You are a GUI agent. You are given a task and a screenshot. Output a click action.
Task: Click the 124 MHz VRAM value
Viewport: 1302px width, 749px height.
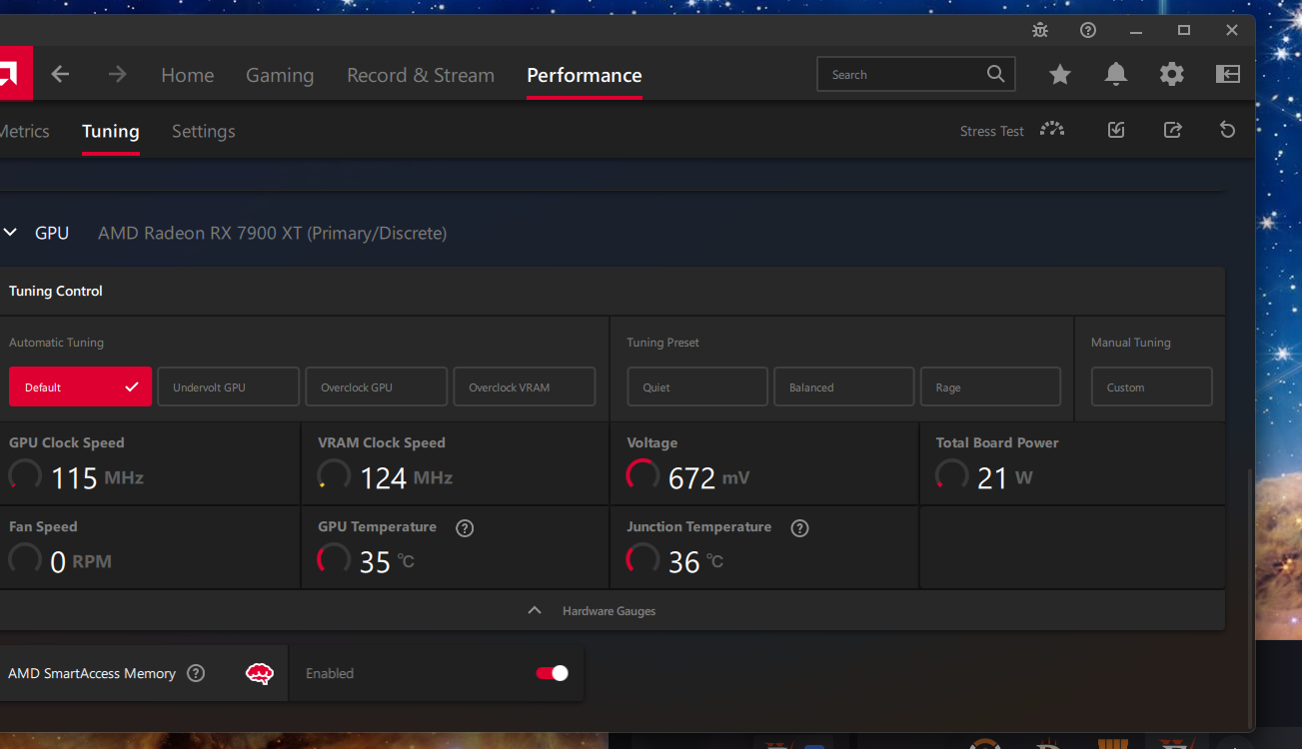(x=406, y=478)
